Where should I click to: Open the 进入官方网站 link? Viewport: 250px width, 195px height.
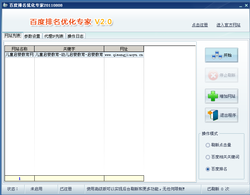tap(228, 25)
